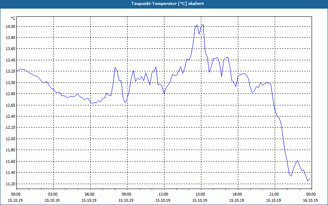Click the 16.10.19 date label

pyautogui.click(x=310, y=200)
